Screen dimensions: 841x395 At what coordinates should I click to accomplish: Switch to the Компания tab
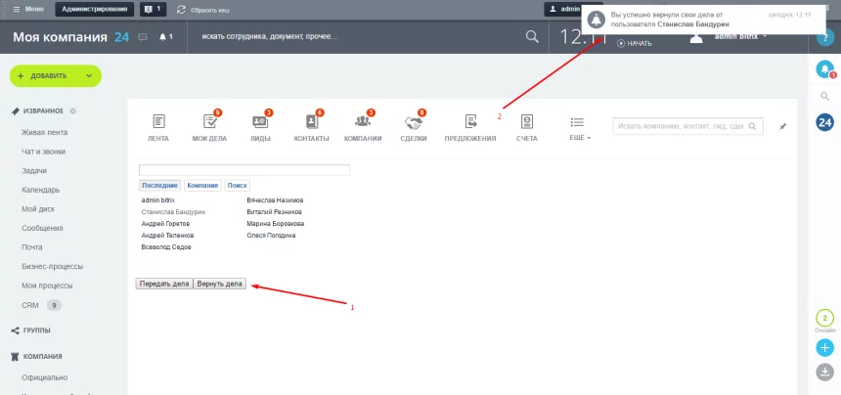201,185
